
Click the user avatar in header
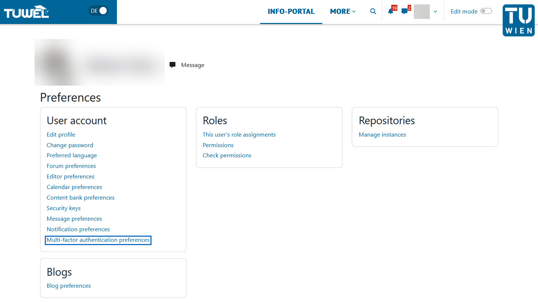(421, 12)
